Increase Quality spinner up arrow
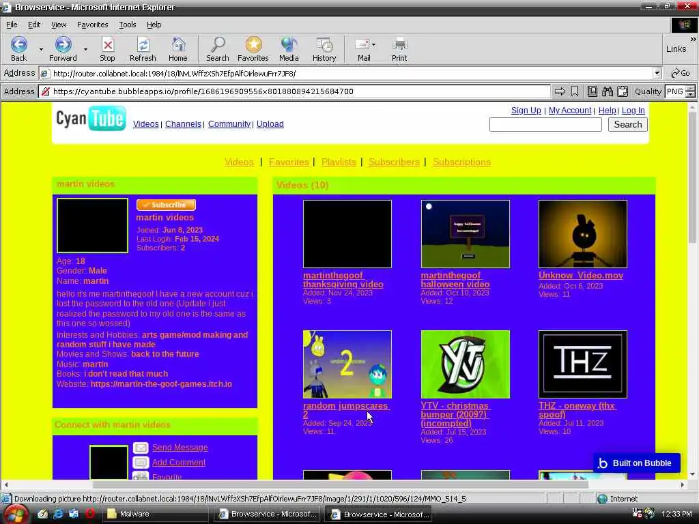 pos(691,88)
